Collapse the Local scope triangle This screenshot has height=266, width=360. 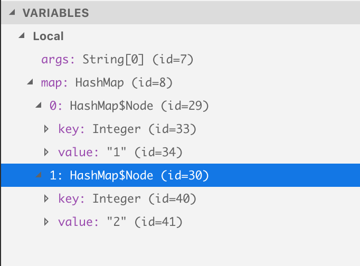[x=22, y=36]
